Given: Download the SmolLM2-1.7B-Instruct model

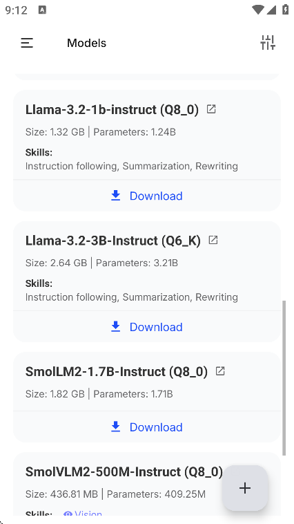Looking at the screenshot, I should (147, 427).
